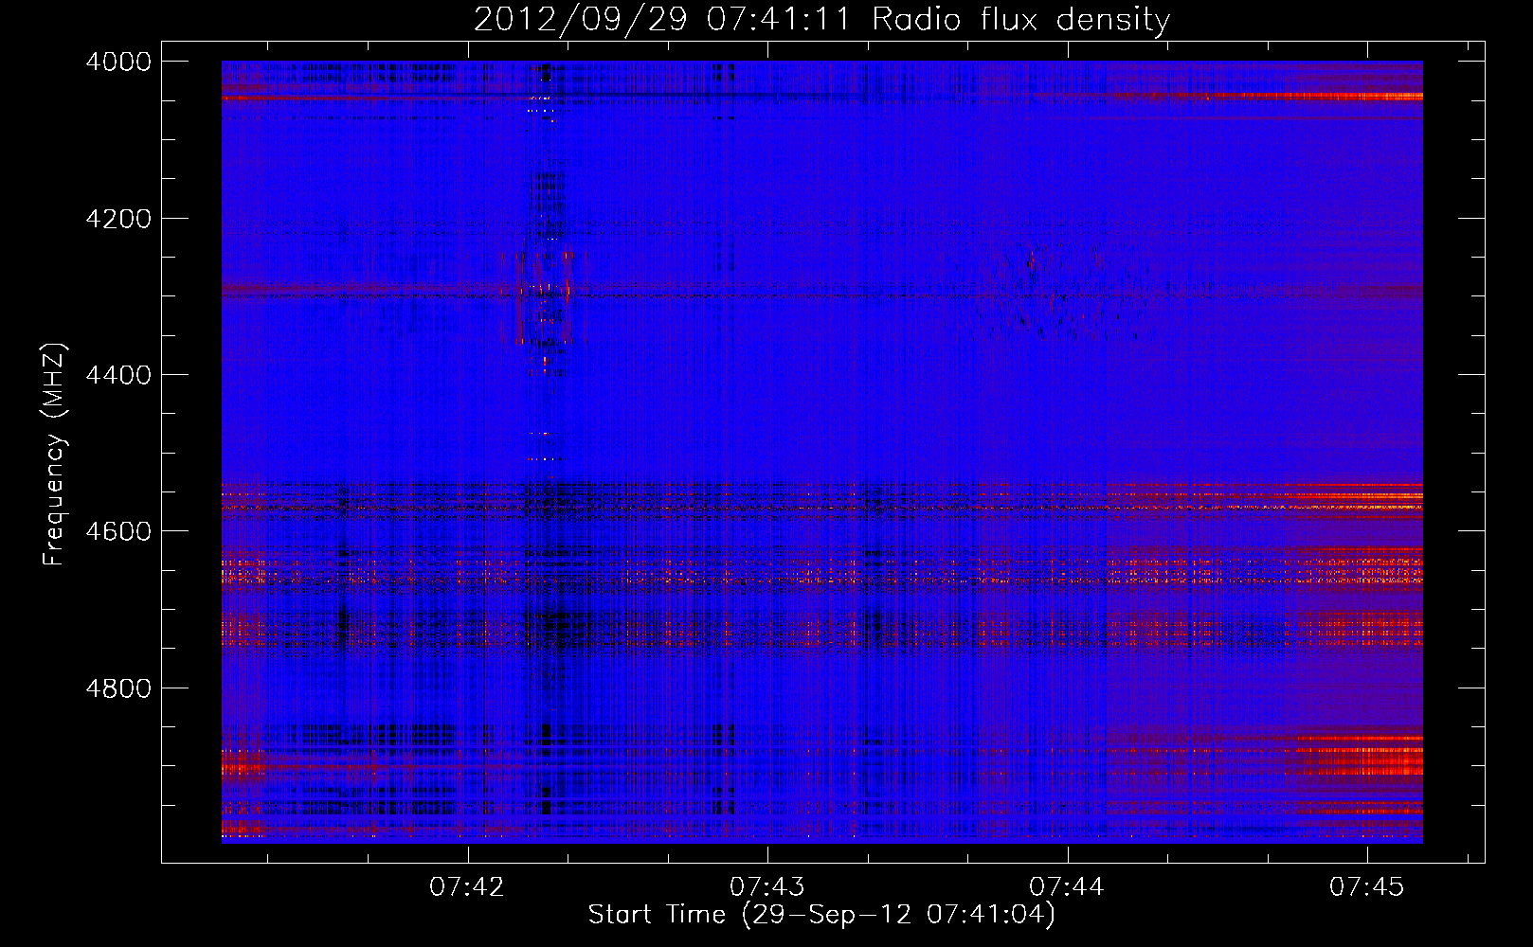This screenshot has width=1533, height=947.
Task: Click the 4600 frequency tick label
Action: click(117, 531)
